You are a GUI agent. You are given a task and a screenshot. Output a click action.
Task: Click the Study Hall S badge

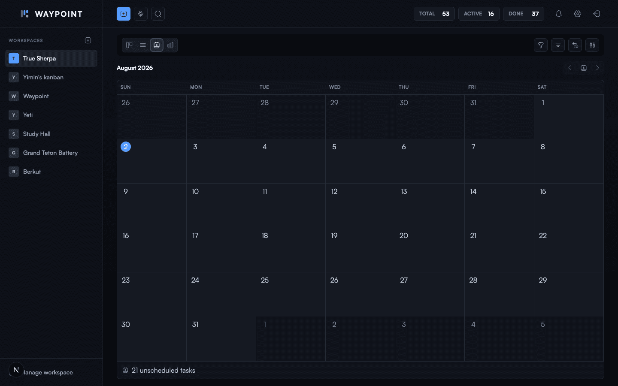click(x=14, y=134)
